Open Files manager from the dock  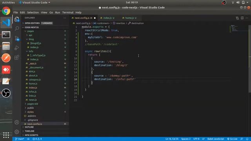6,46
